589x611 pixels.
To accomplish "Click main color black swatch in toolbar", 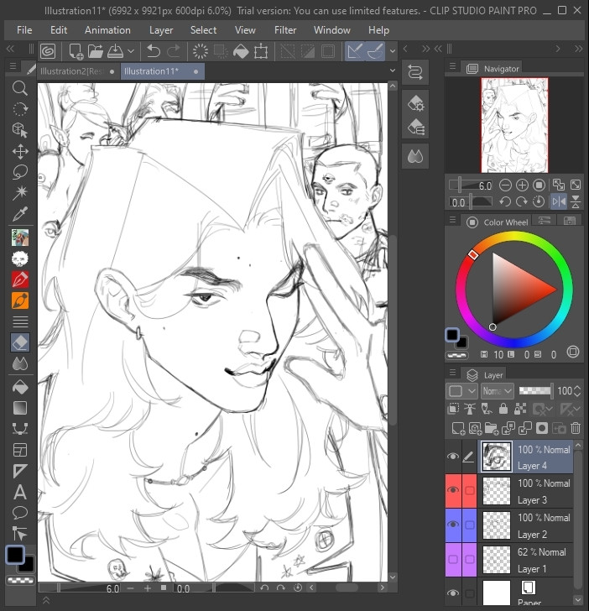I will (15, 555).
